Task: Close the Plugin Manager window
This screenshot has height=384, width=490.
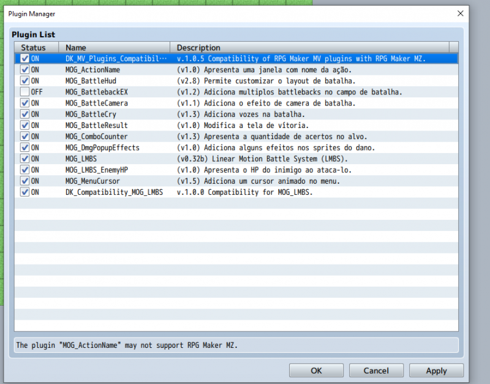Action: tap(461, 13)
